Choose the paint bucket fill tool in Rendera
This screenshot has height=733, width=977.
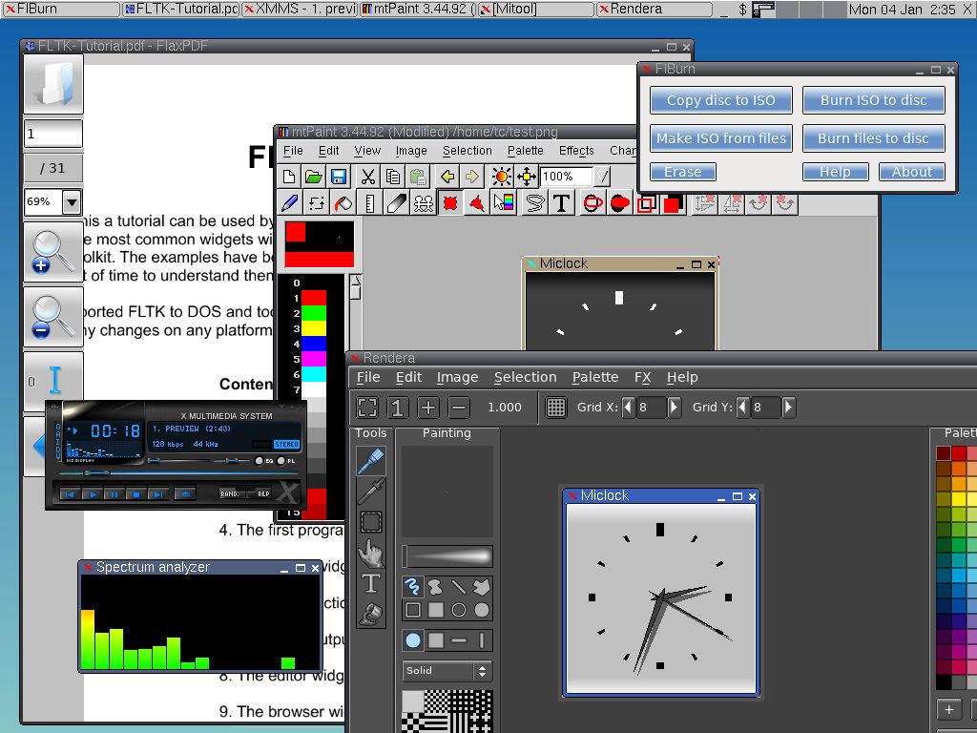point(370,614)
